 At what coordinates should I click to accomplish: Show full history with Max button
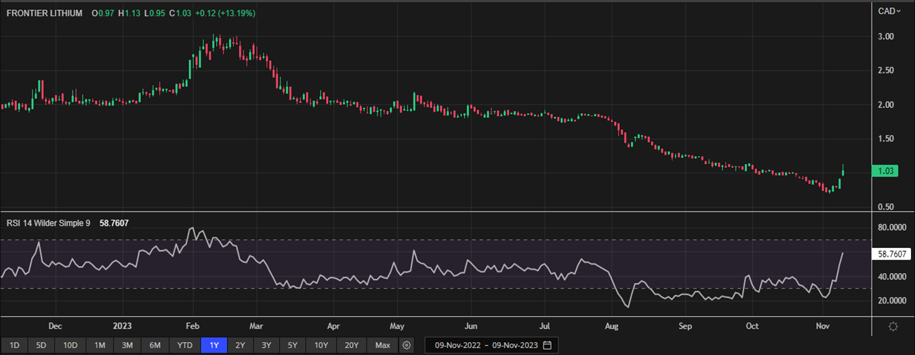[382, 346]
